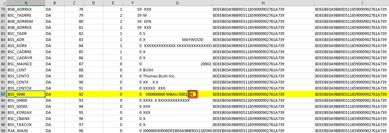Select column B header
This screenshot has height=133, width=389.
(x=54, y=3)
